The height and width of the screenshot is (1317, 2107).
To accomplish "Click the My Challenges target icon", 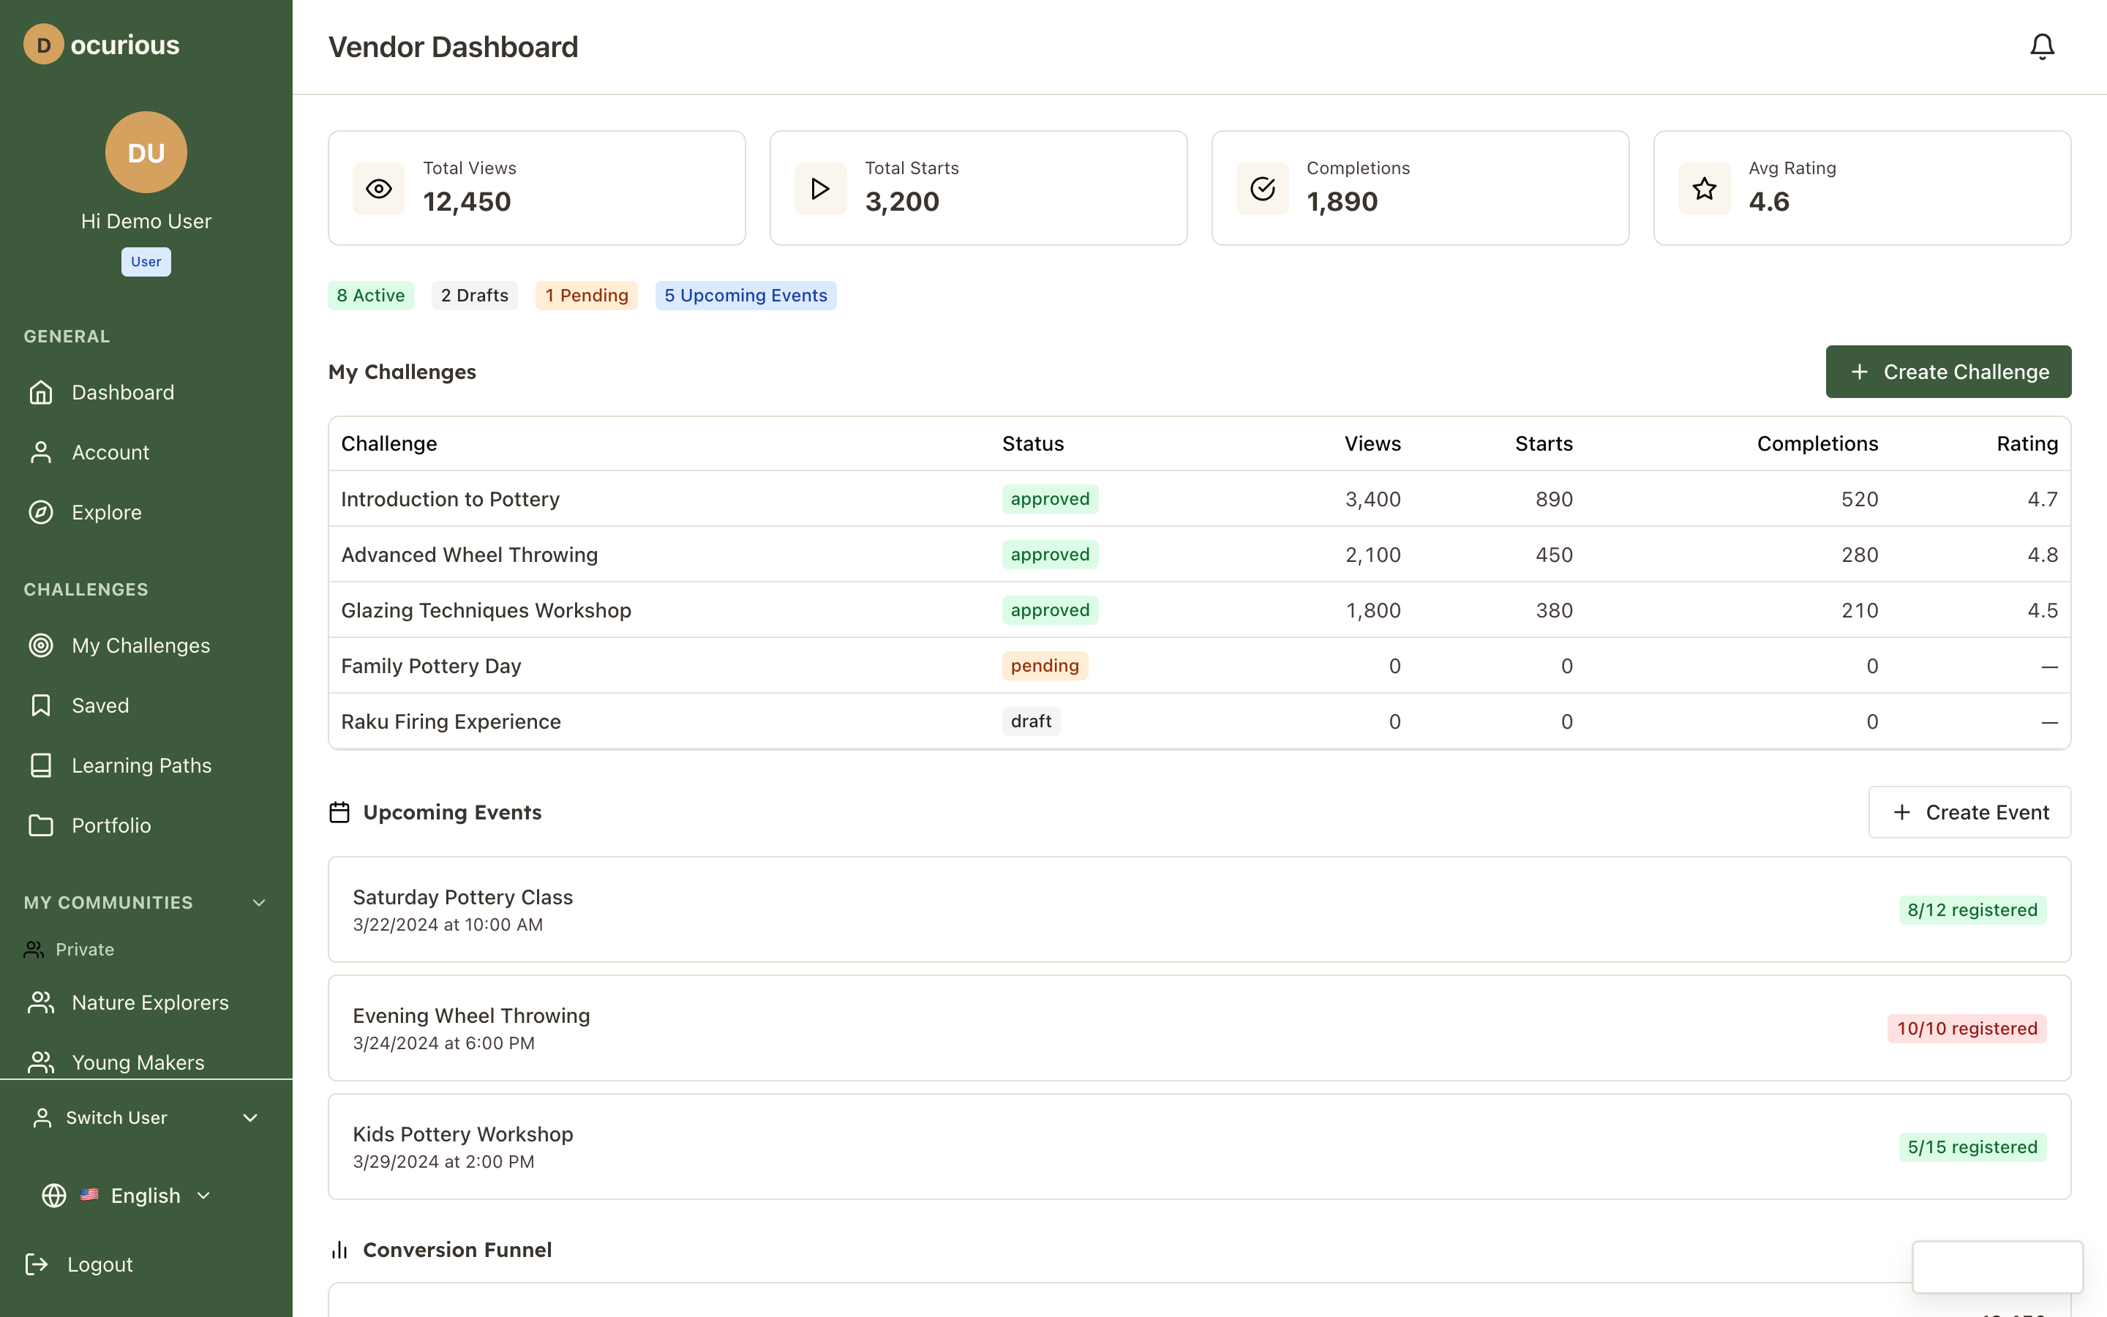I will (41, 645).
